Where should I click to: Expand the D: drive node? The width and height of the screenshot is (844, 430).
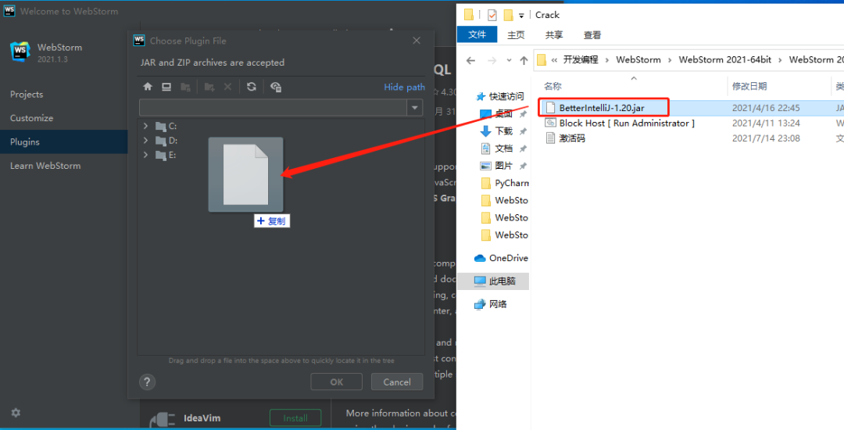click(145, 141)
